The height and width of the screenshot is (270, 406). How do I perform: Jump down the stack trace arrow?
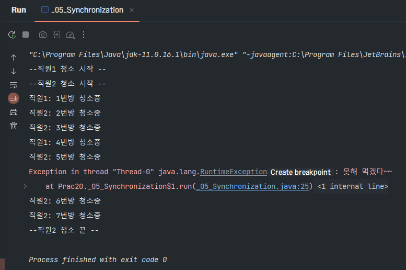click(14, 71)
